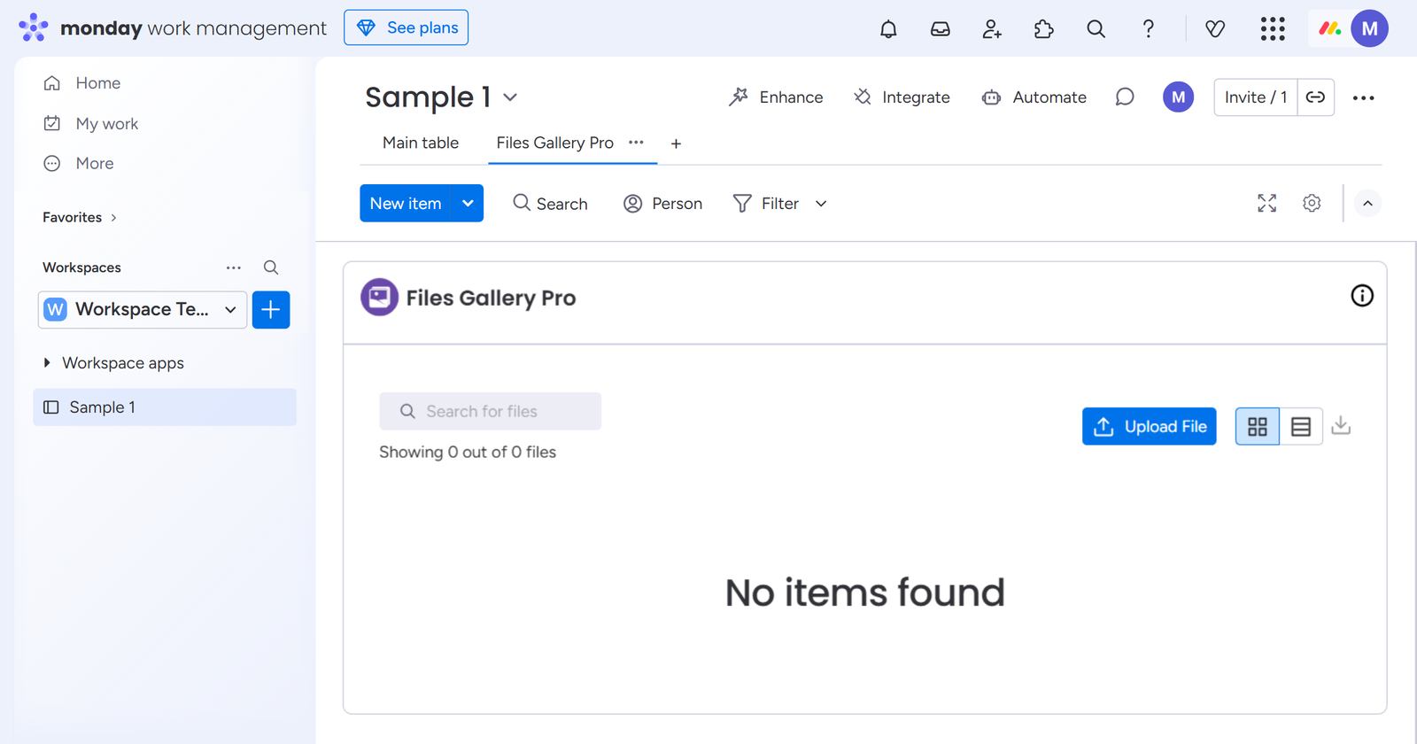Open the New item dropdown arrow
Viewport: 1417px width, 744px height.
pos(468,204)
